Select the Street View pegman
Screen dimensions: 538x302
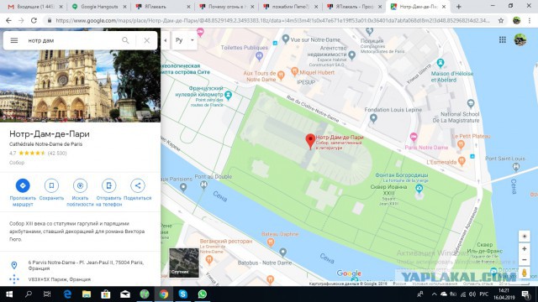pyautogui.click(x=524, y=273)
